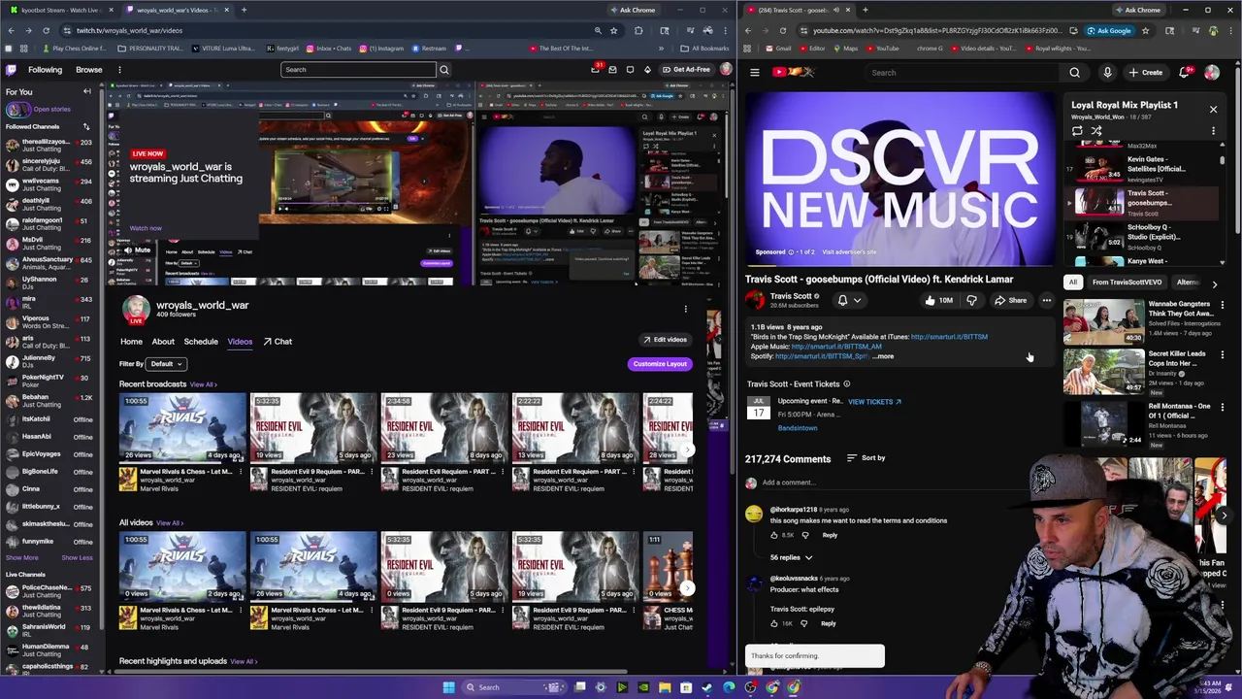Switch to channel Schedule tab
1242x699 pixels.
click(x=201, y=342)
